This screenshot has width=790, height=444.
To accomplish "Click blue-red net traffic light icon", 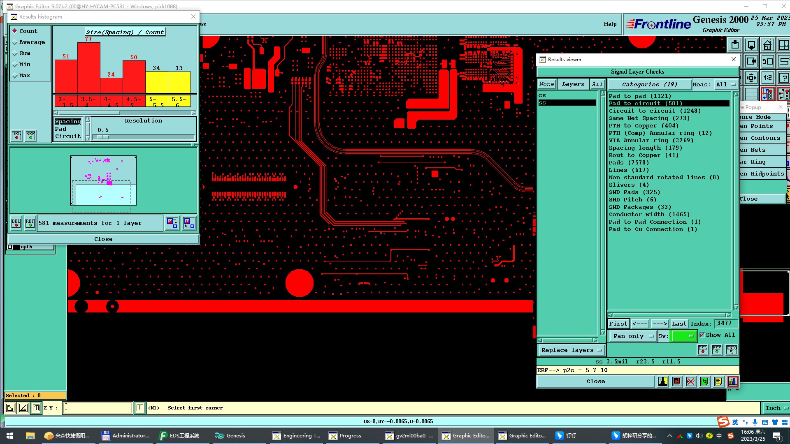I will pos(767,94).
